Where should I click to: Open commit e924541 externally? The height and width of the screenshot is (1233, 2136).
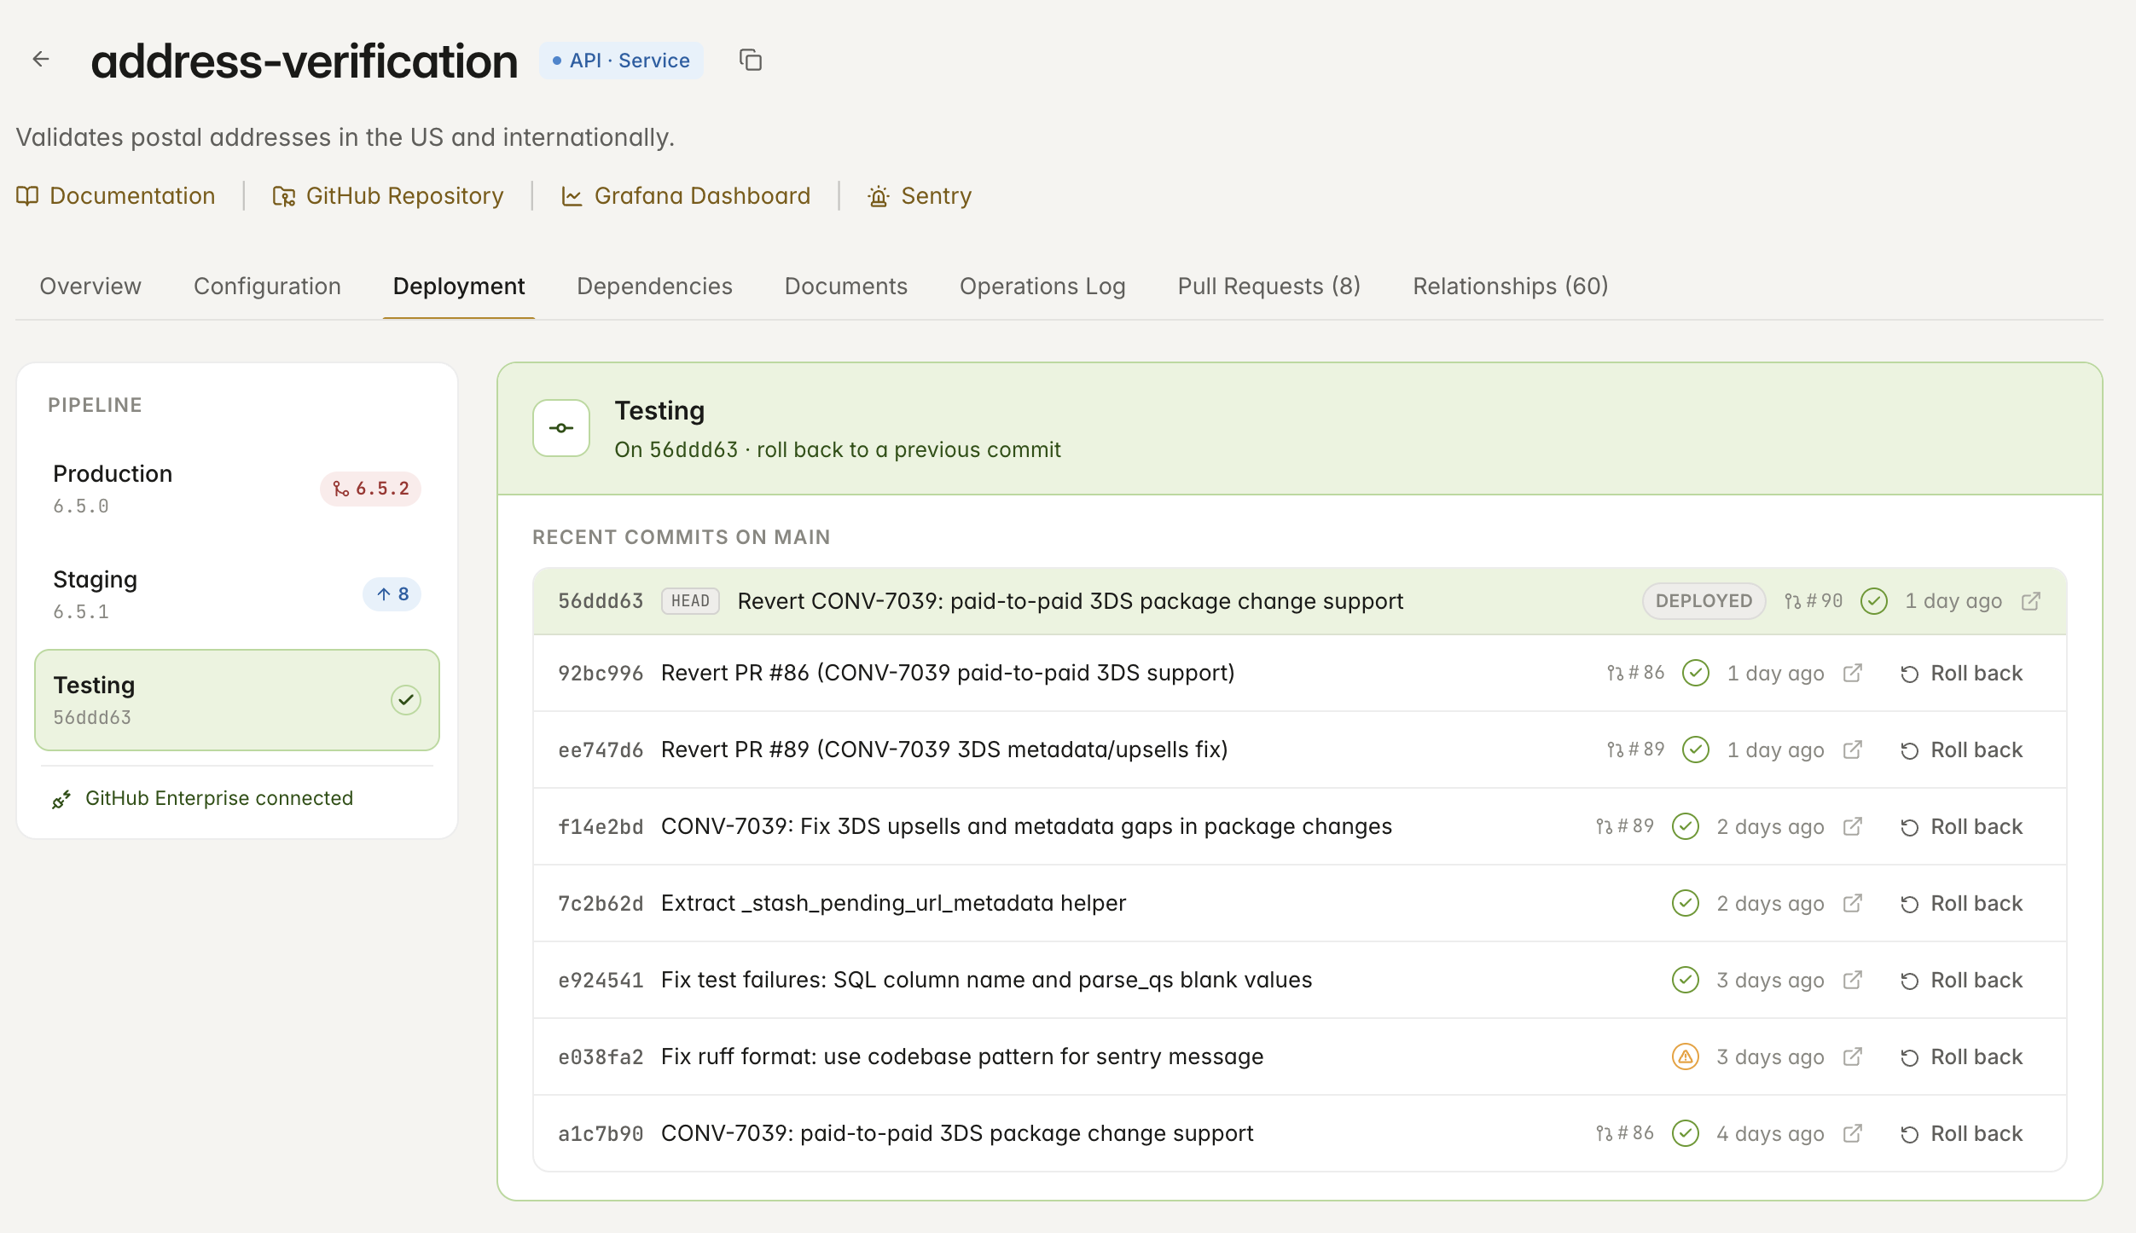(1853, 980)
